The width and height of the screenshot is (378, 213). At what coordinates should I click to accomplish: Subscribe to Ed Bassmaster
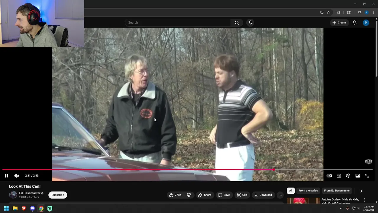click(58, 195)
